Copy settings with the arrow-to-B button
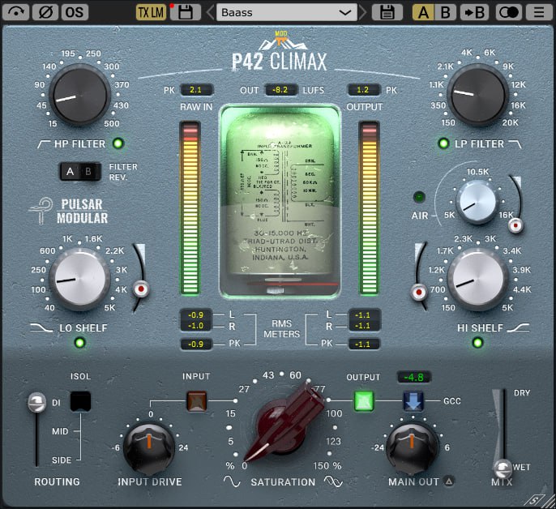 (x=474, y=13)
